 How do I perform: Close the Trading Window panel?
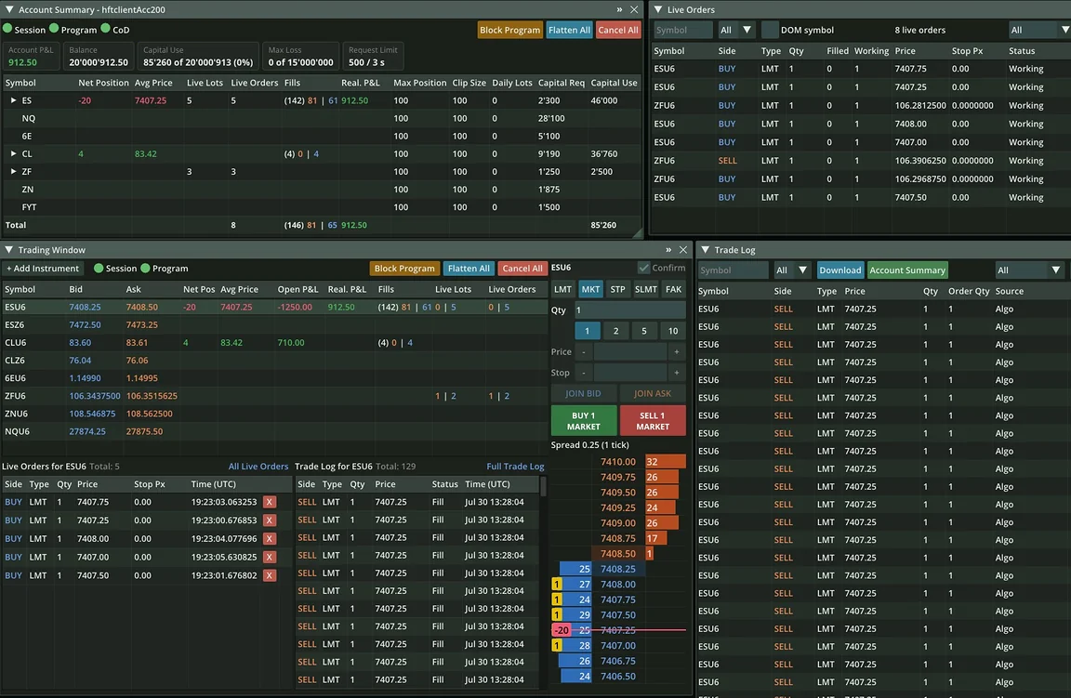click(682, 250)
